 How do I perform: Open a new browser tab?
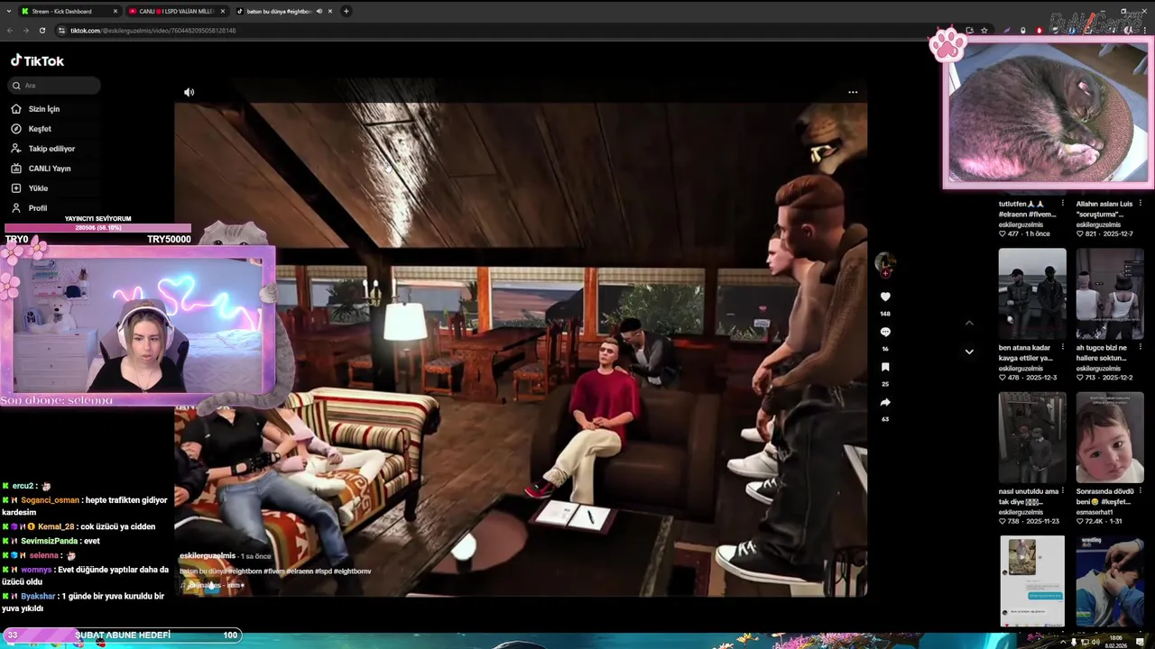tap(346, 11)
